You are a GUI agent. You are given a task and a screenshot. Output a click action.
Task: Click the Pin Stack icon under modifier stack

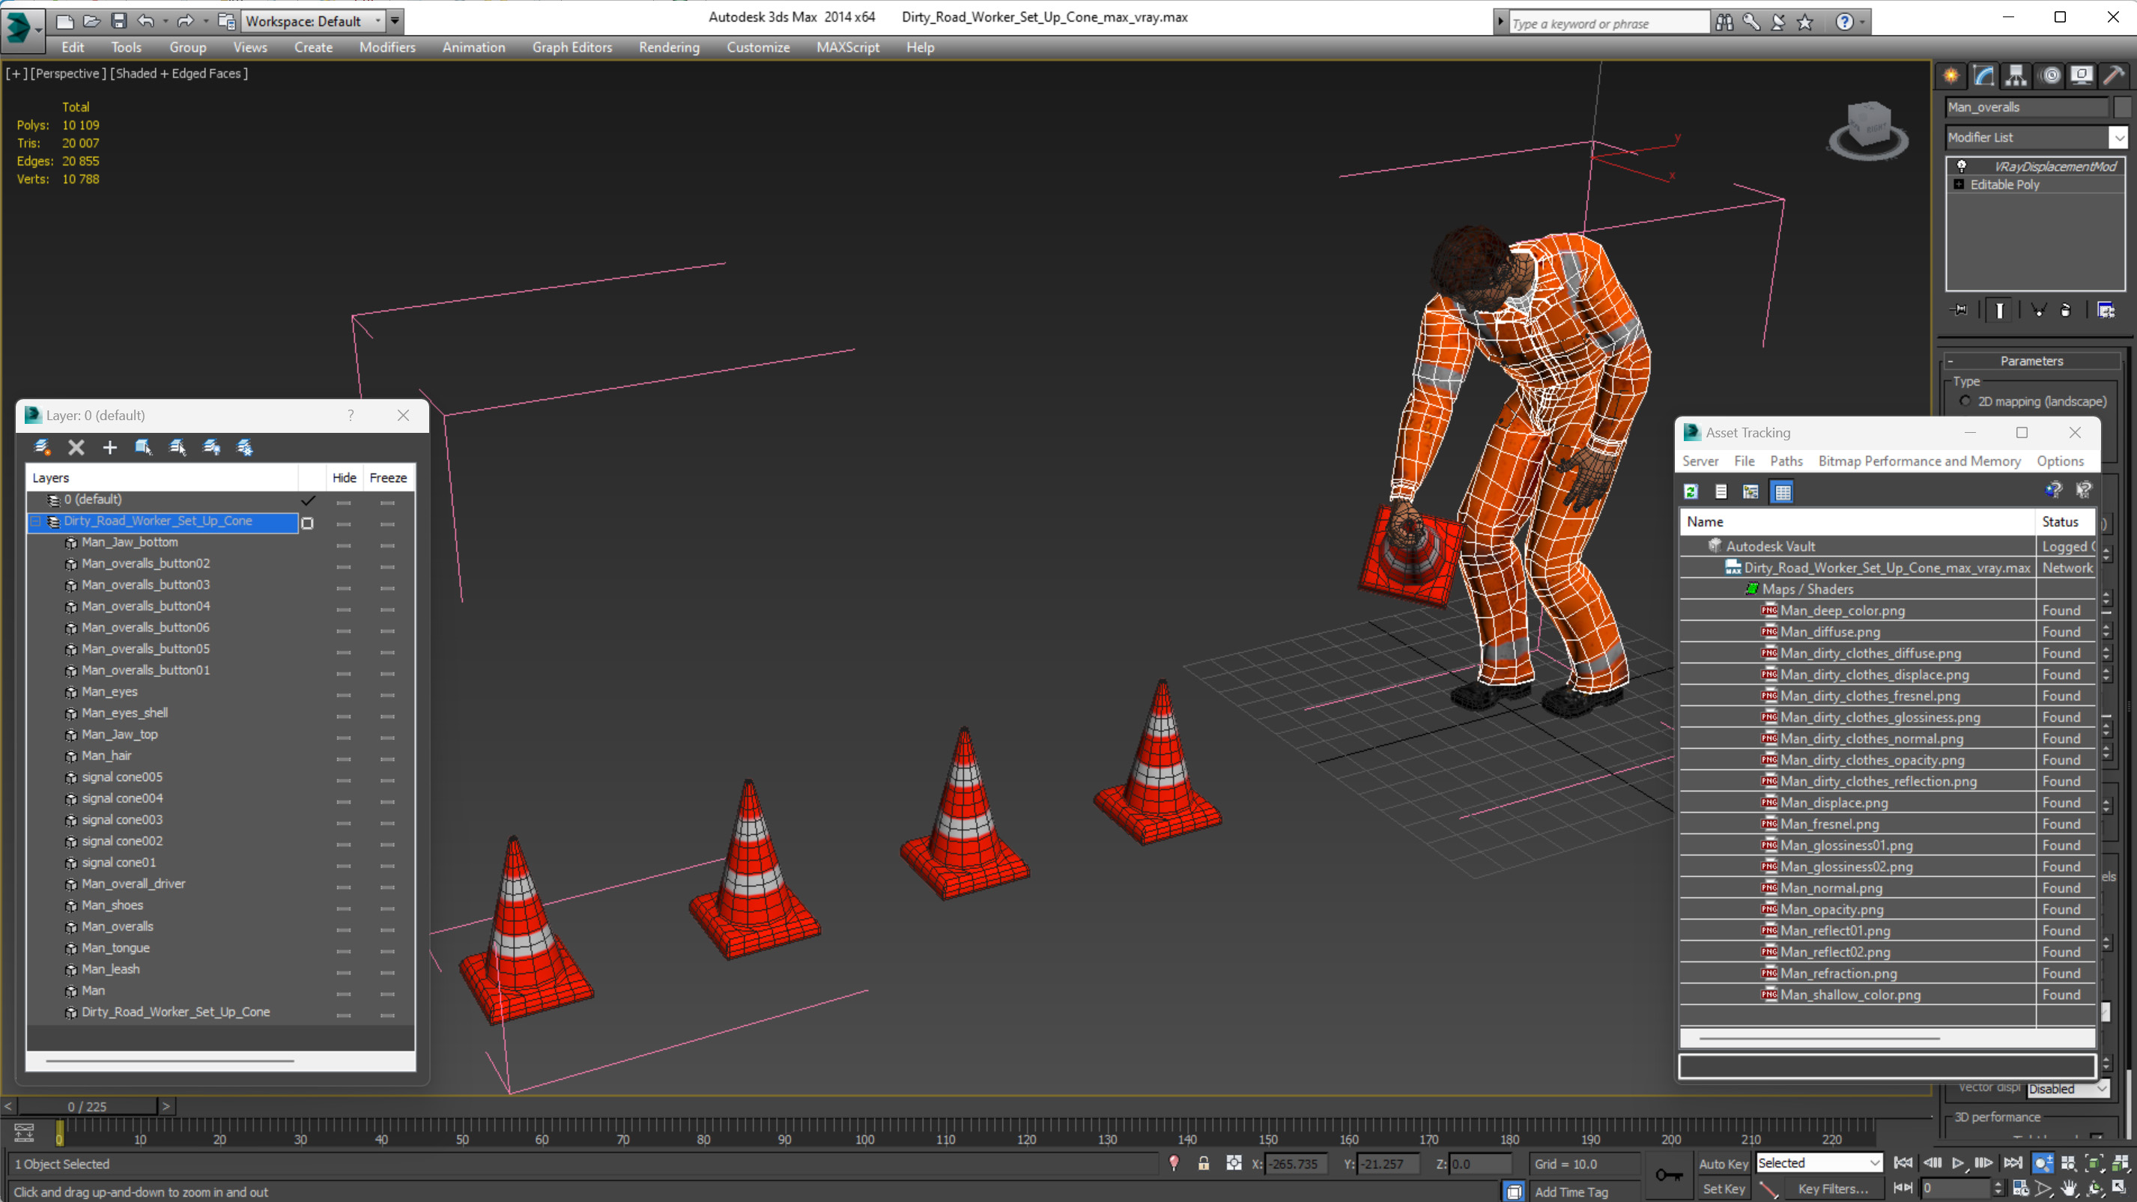click(x=1959, y=310)
